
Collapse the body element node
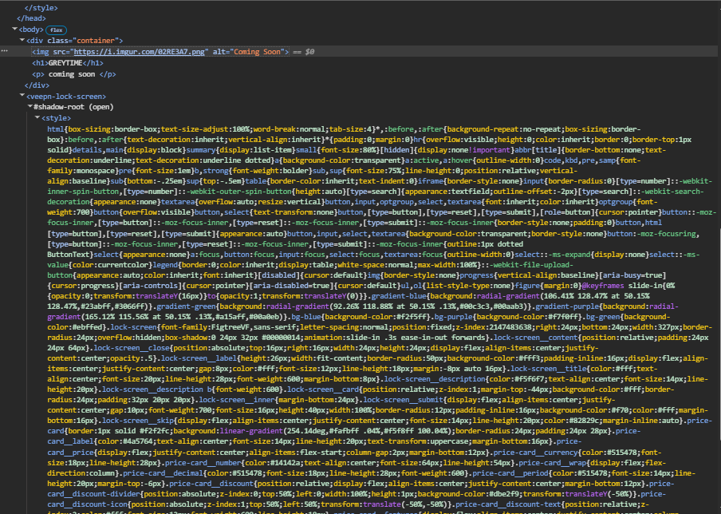tap(14, 29)
